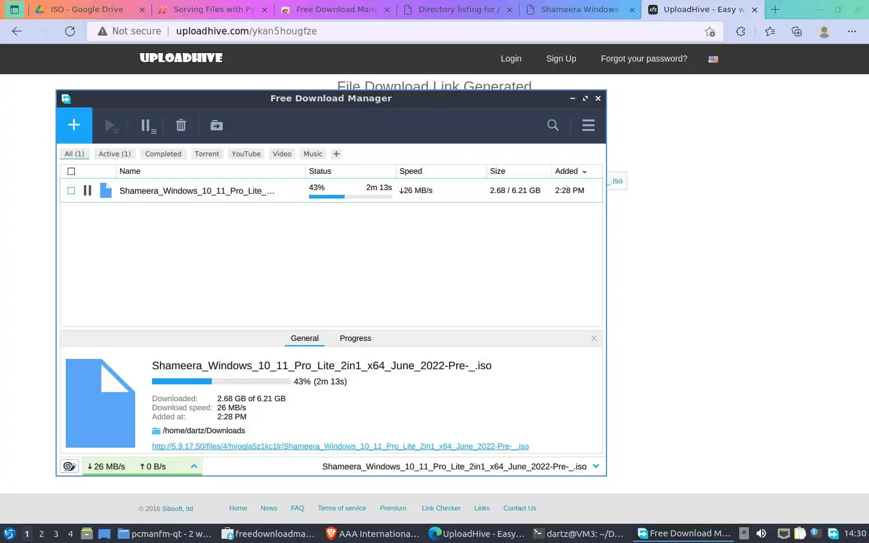This screenshot has height=543, width=869.
Task: Delete selected download via trash icon
Action: click(x=180, y=125)
